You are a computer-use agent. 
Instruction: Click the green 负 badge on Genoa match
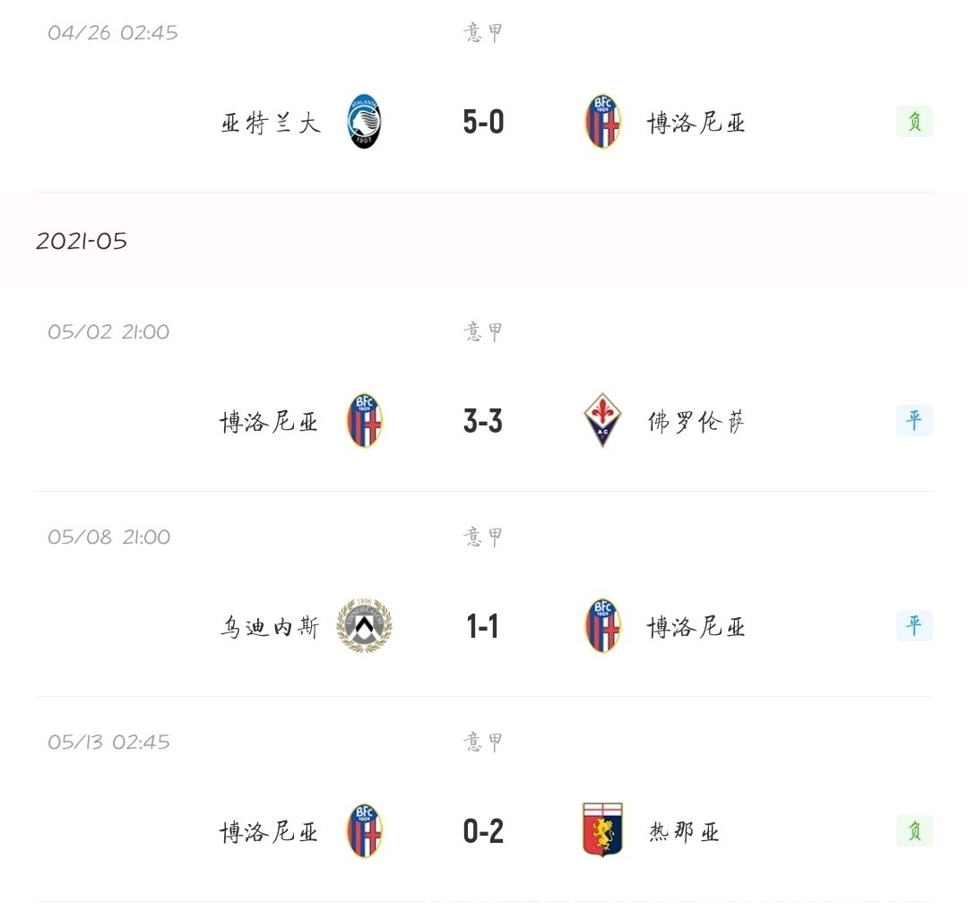[x=914, y=831]
